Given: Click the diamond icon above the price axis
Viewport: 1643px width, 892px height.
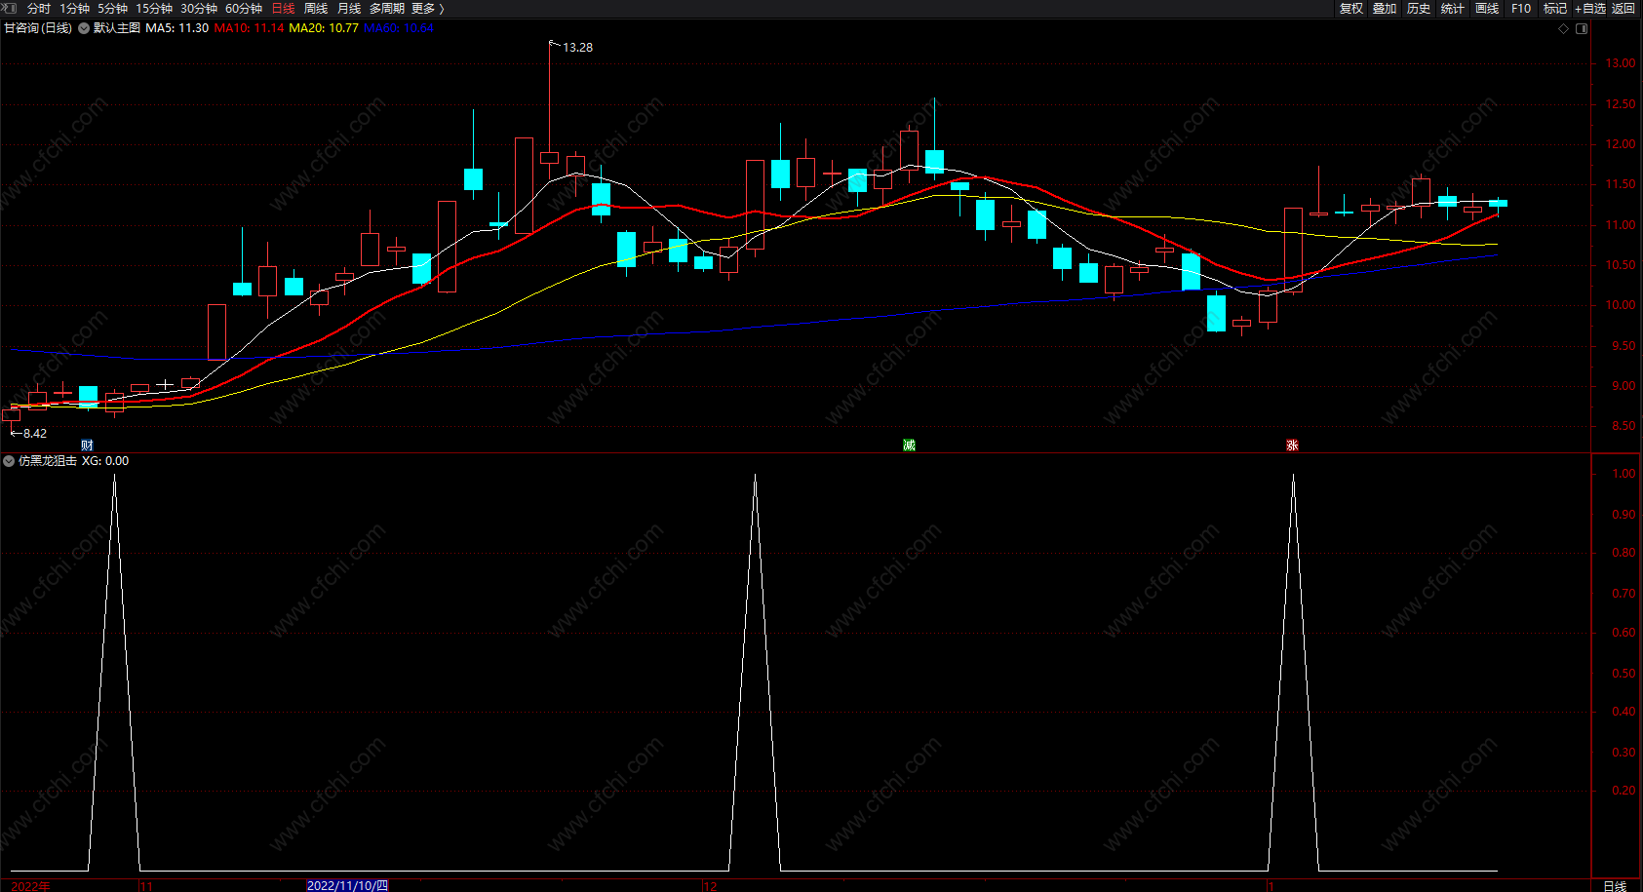Looking at the screenshot, I should pos(1564,28).
